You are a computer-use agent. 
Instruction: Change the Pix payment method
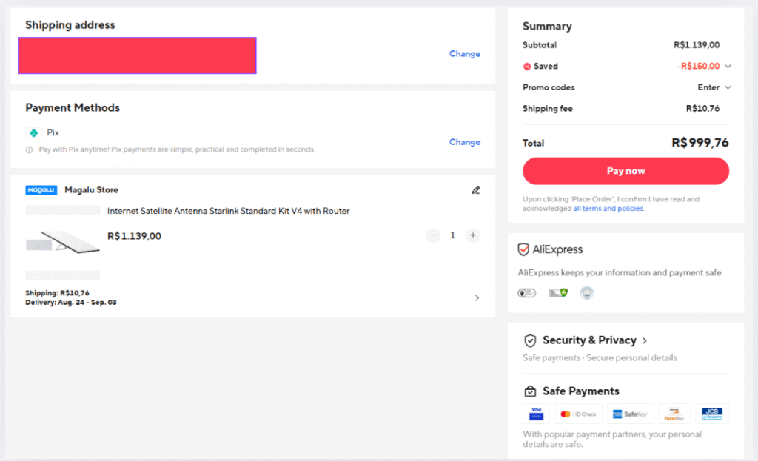coord(464,142)
